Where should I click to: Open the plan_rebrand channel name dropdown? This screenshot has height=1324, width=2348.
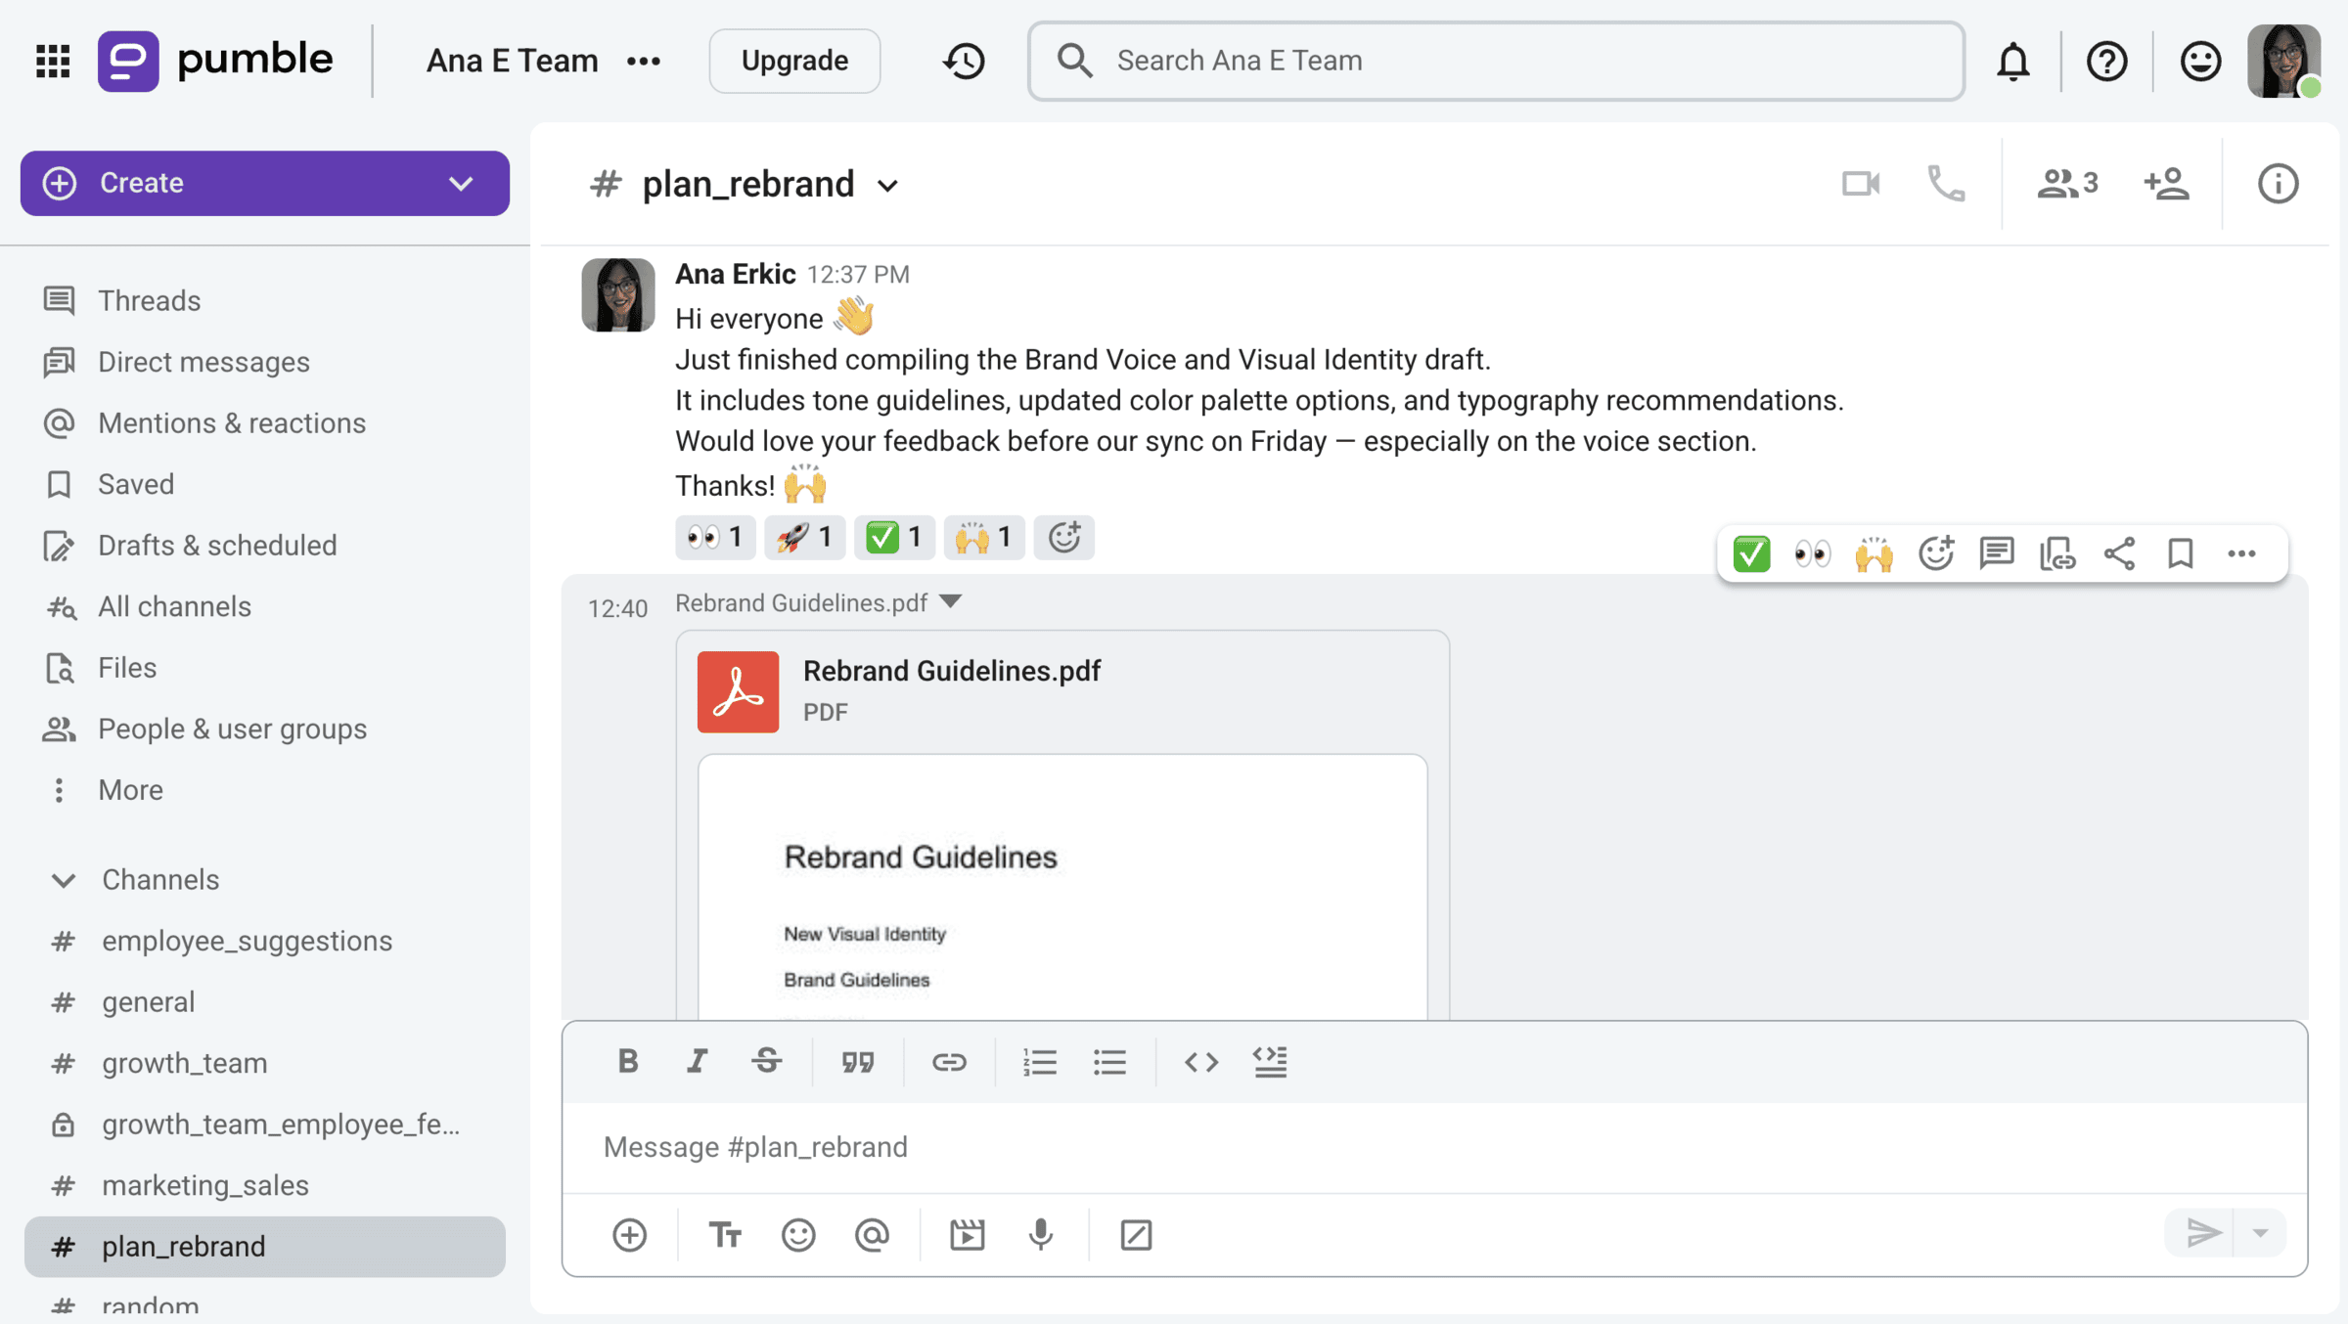click(x=887, y=186)
